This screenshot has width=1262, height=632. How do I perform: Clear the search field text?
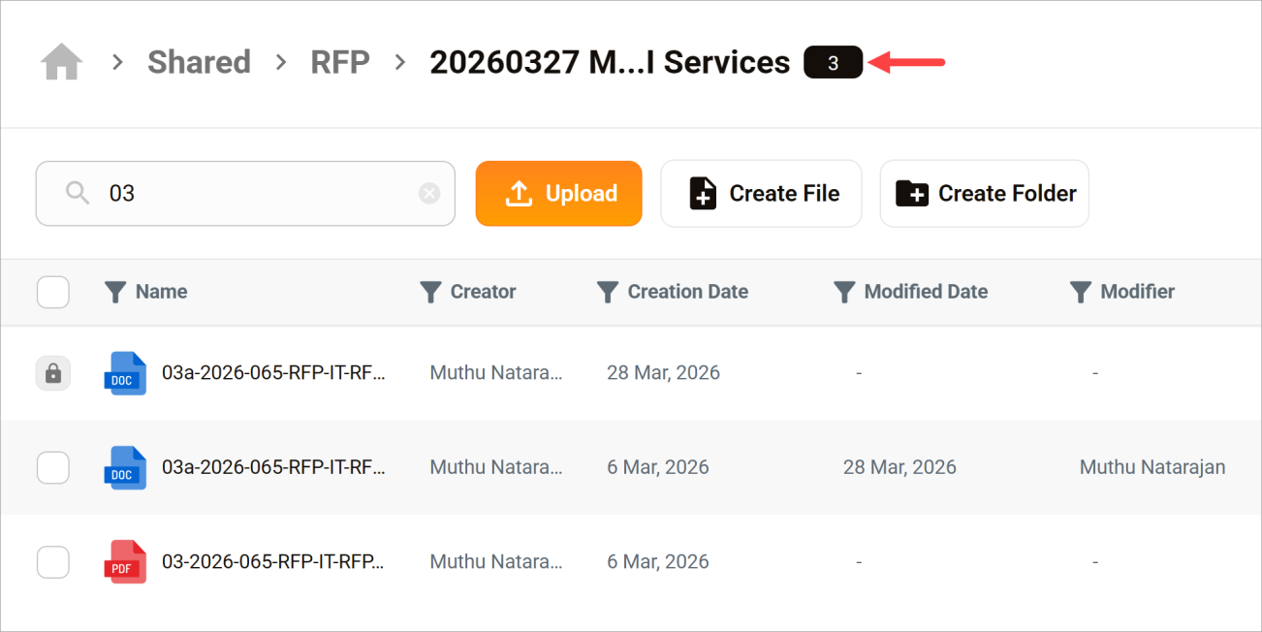click(x=429, y=194)
